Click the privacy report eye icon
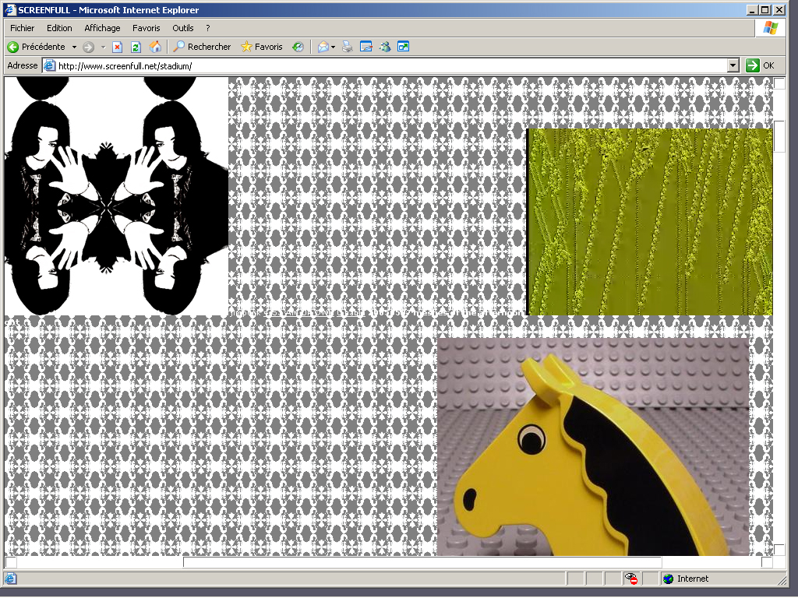798x598 pixels. [631, 579]
